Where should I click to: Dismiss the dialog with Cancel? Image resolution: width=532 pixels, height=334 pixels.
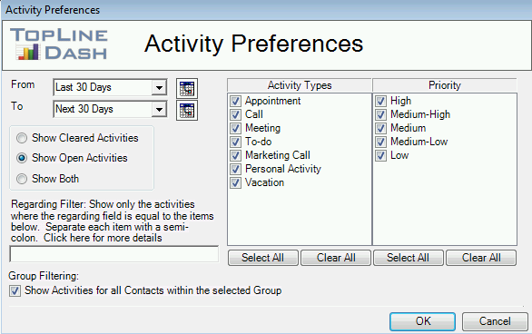[495, 321]
